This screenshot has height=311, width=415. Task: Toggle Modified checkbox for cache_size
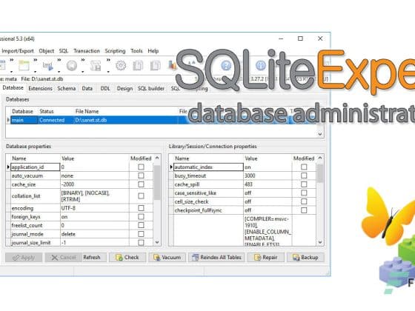coord(141,184)
